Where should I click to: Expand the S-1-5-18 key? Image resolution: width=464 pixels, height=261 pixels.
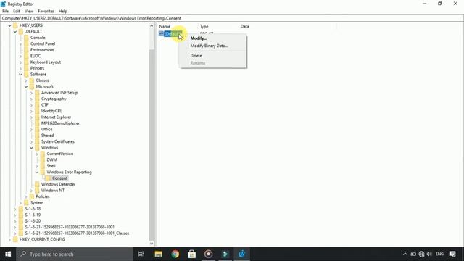(15, 209)
